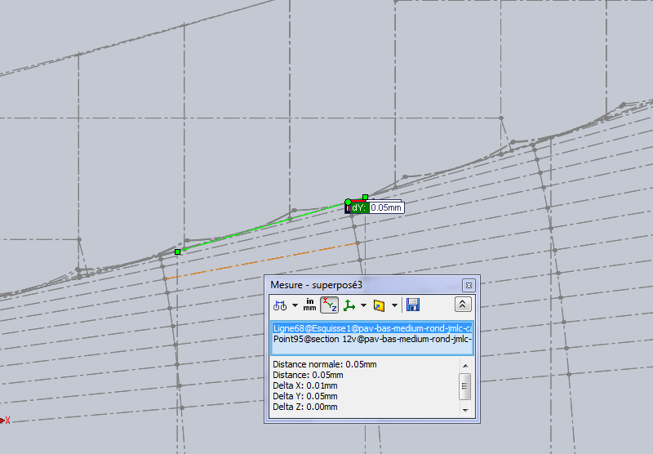Open the projected on dropdown arrow

394,305
